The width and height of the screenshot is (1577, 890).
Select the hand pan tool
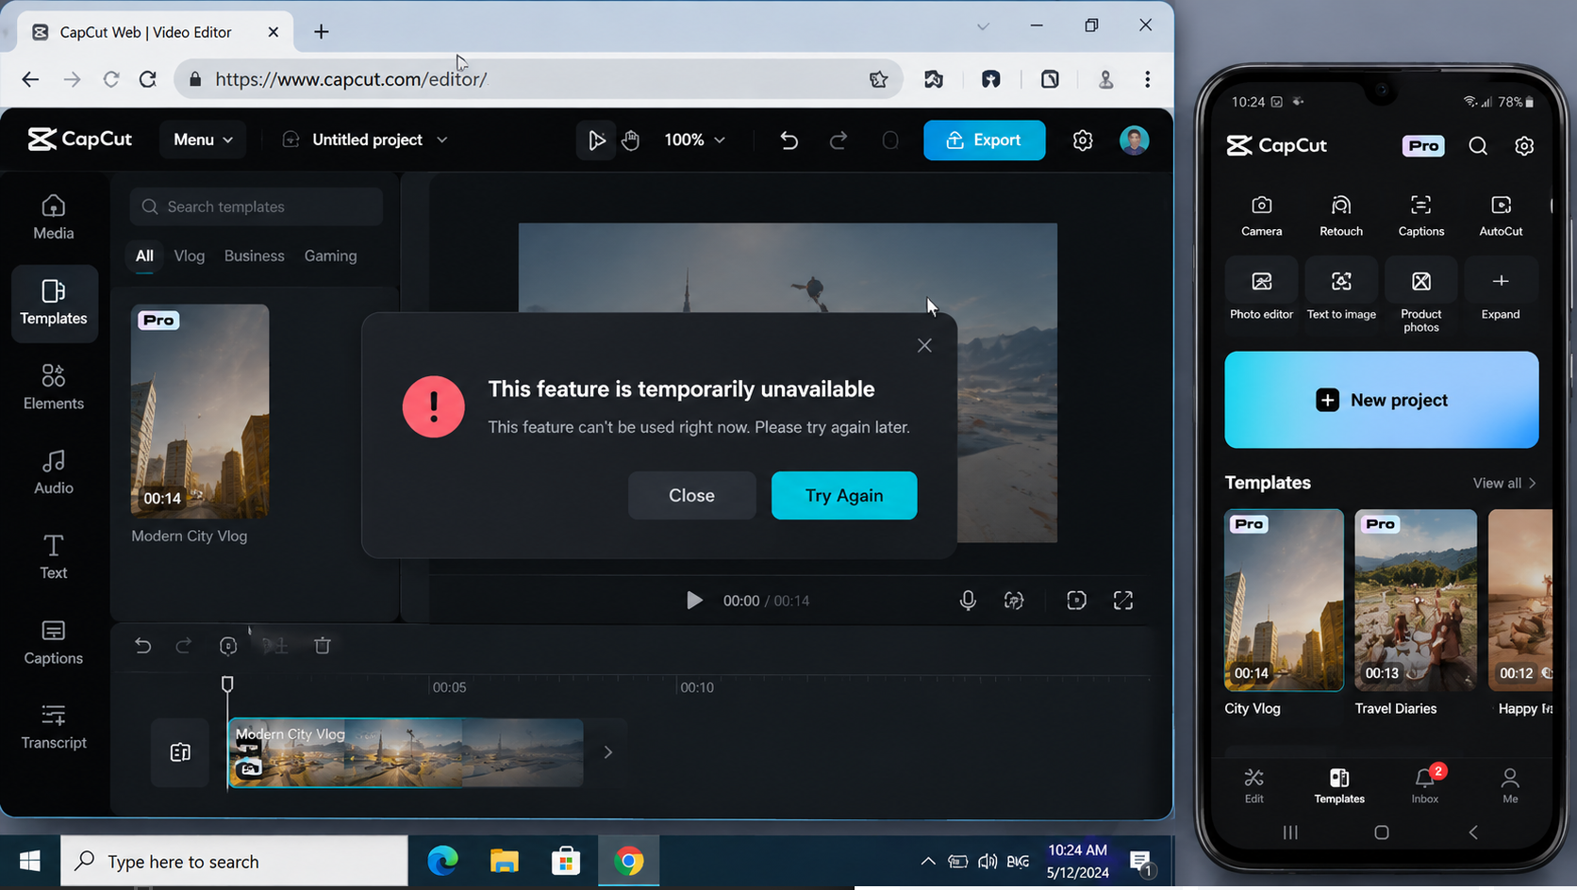(x=631, y=140)
